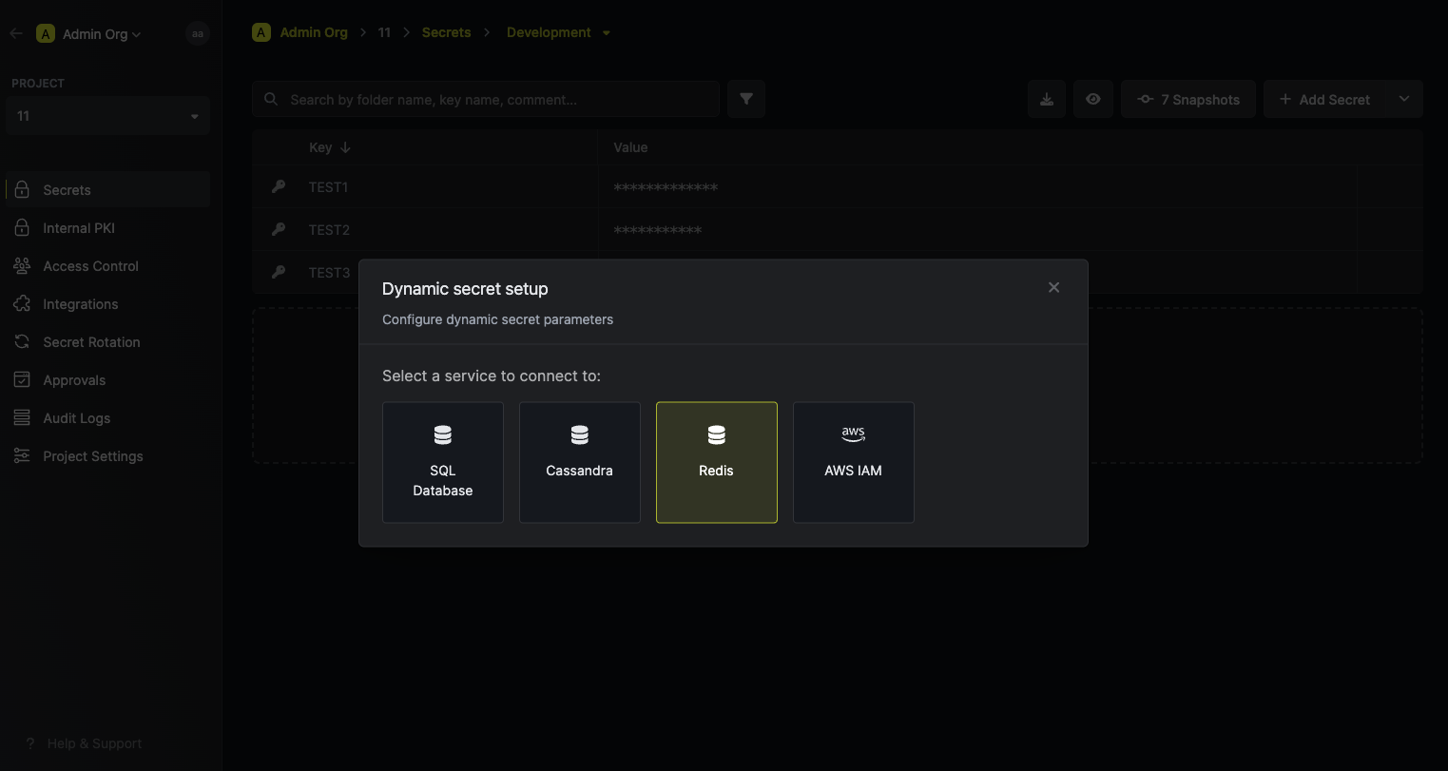
Task: Click the key icon beside TEST1
Action: click(279, 187)
